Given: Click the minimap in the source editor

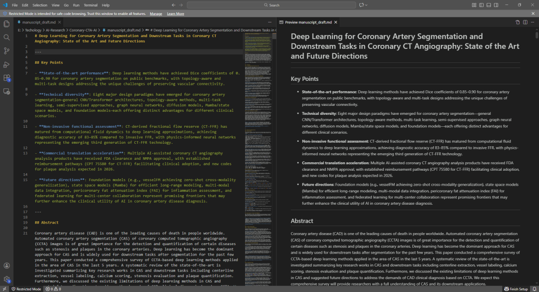Looking at the screenshot, I should (x=258, y=158).
